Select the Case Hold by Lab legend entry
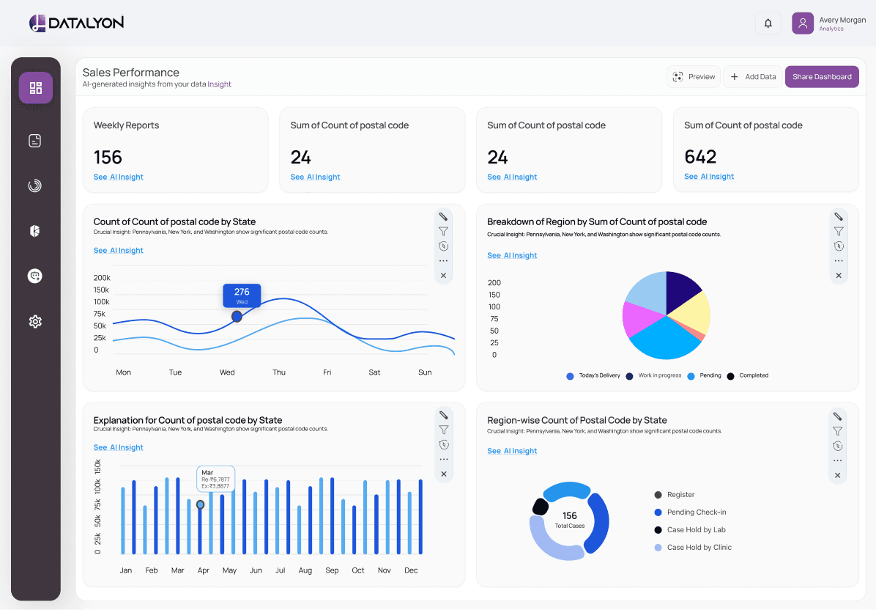 point(690,529)
